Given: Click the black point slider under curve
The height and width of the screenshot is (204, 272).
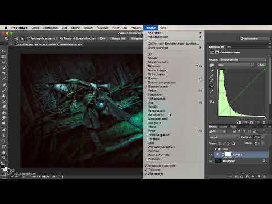Looking at the screenshot, I should click(x=218, y=118).
